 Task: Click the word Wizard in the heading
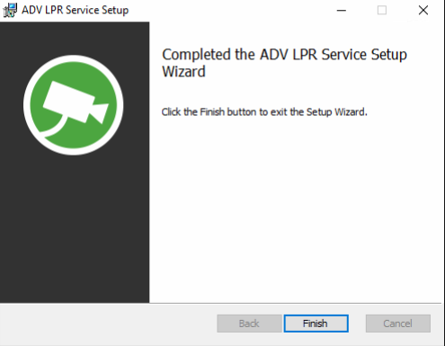[183, 72]
